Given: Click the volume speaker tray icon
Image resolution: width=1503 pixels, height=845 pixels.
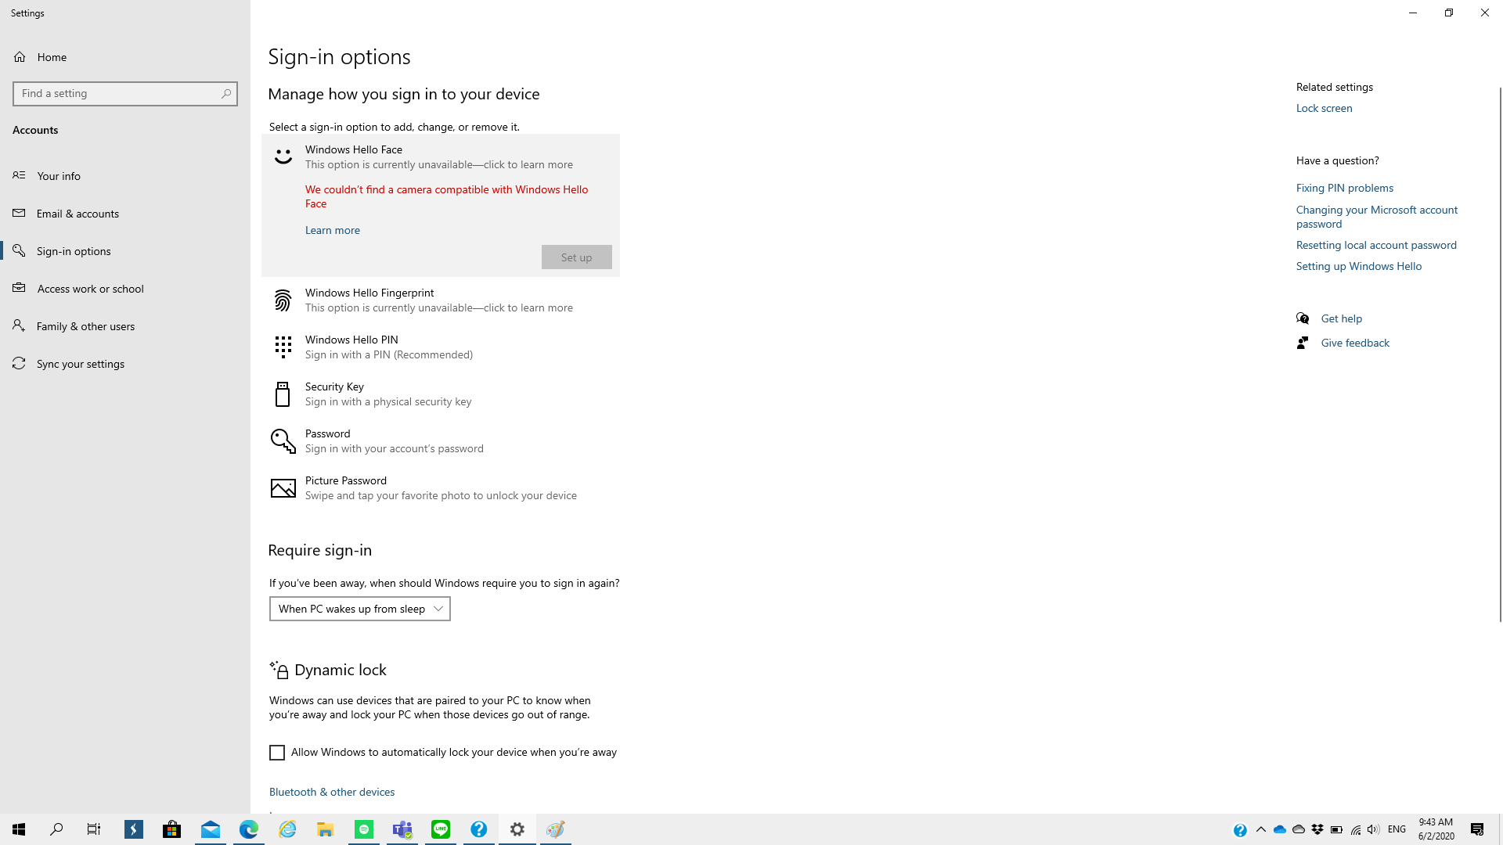Looking at the screenshot, I should 1374,829.
